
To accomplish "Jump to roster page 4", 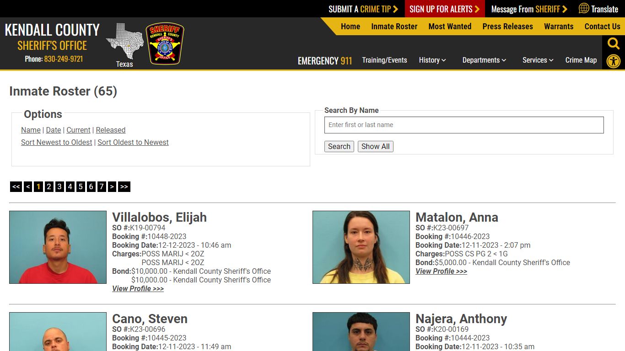I will pos(70,186).
